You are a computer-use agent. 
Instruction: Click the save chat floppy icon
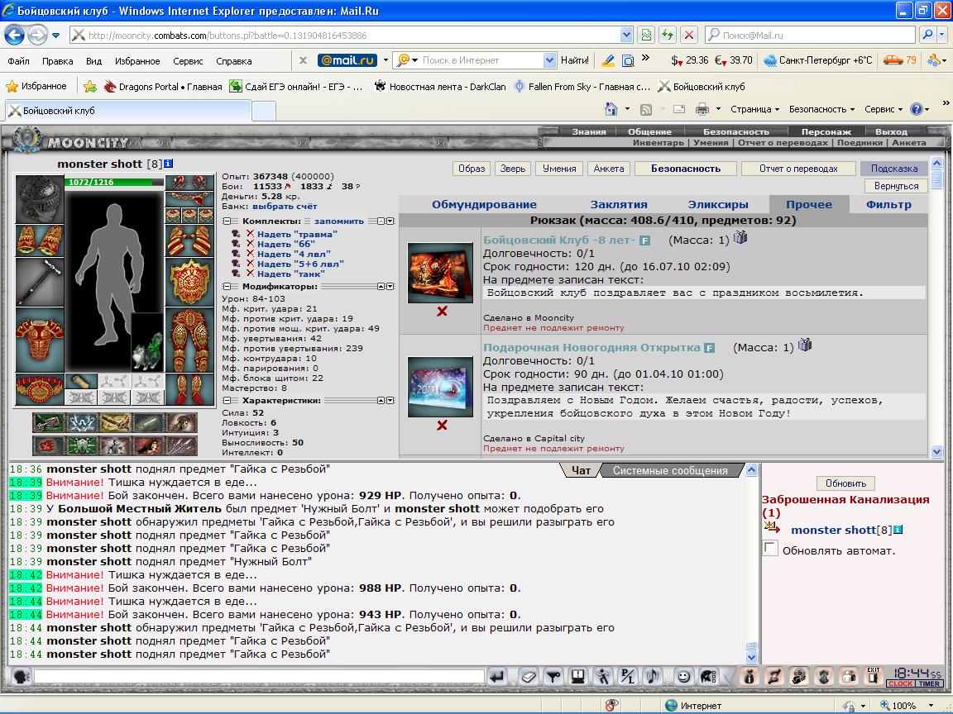coord(577,676)
